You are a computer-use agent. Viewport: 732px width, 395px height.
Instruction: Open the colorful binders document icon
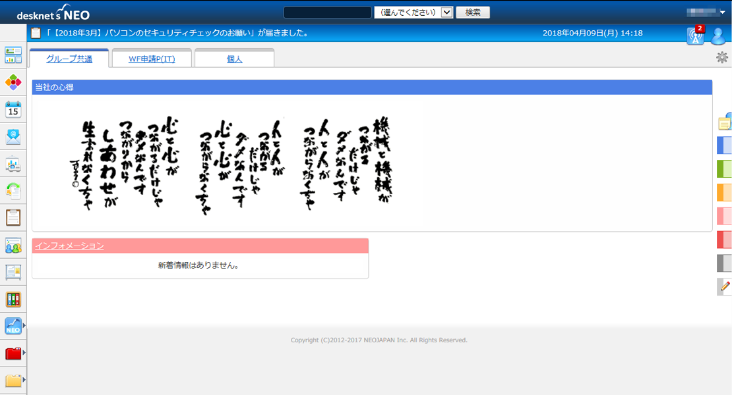click(13, 300)
